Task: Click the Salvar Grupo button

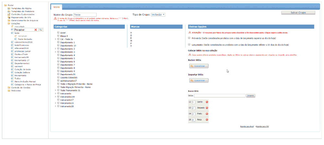Action: tap(298, 13)
